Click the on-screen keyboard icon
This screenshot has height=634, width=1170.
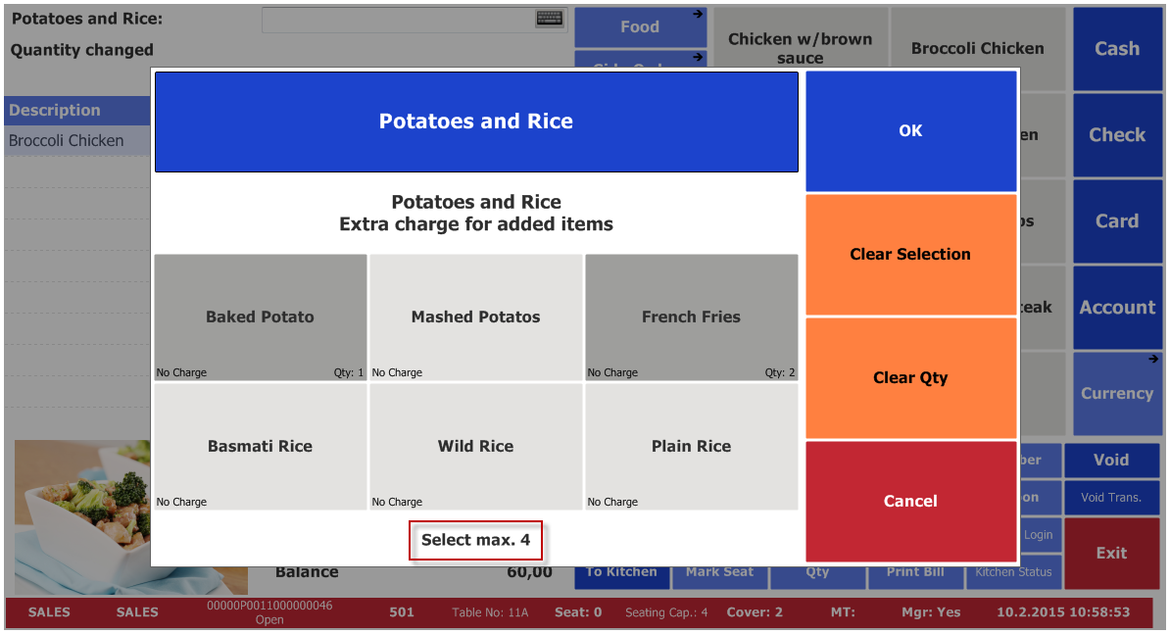(x=550, y=19)
